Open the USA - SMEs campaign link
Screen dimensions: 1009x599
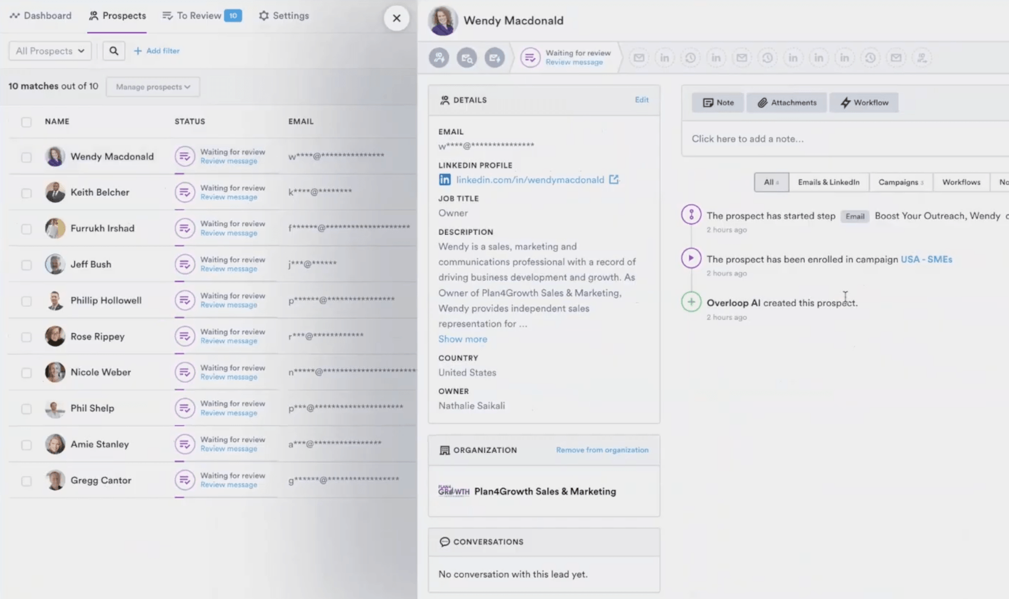click(x=926, y=259)
